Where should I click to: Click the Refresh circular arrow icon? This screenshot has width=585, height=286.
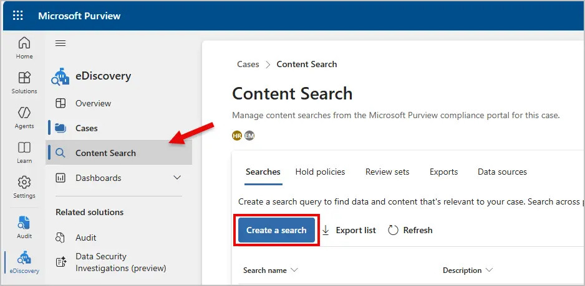click(394, 230)
